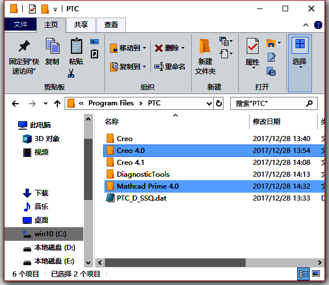Click the Properties checkmark icon
The height and width of the screenshot is (285, 329).
[252, 46]
